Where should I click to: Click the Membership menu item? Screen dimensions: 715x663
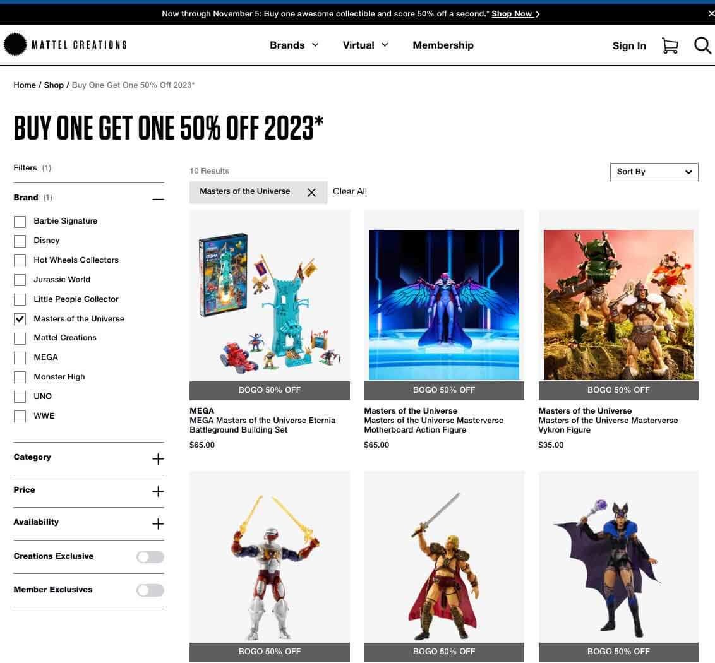pyautogui.click(x=443, y=45)
